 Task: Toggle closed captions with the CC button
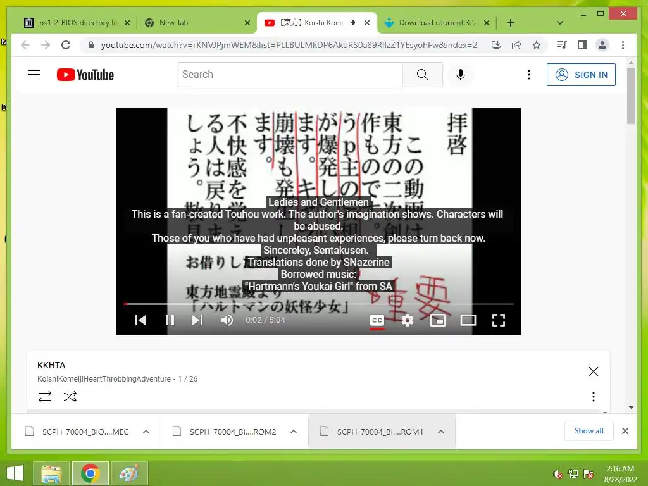(x=377, y=320)
